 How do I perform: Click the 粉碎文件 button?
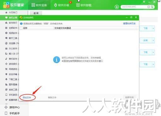pyautogui.click(x=129, y=97)
